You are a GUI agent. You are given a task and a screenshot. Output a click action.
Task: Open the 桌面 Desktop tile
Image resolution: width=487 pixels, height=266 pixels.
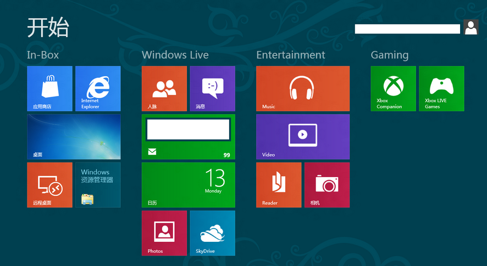tap(74, 137)
